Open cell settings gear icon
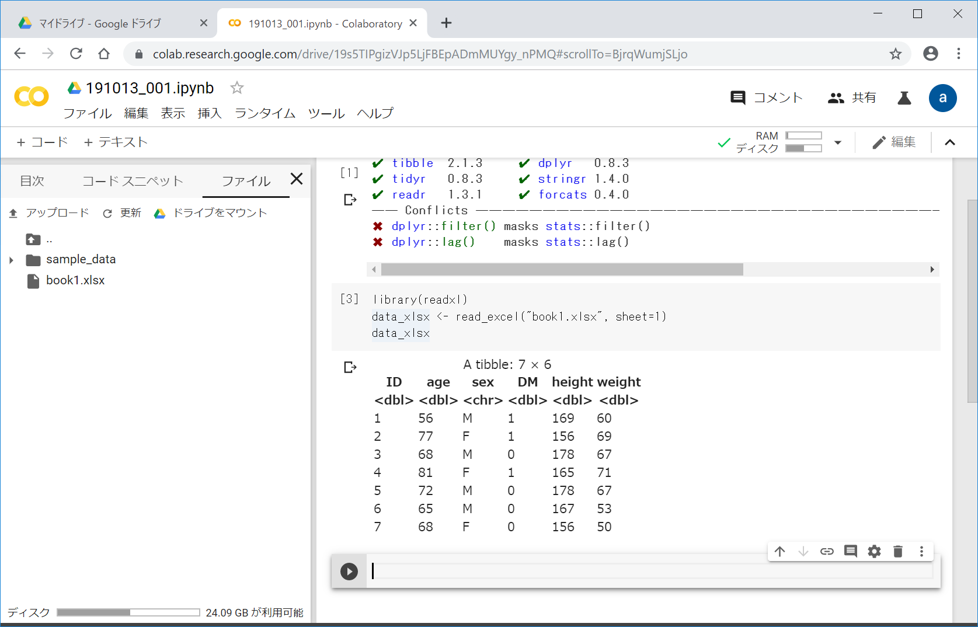 pos(874,551)
